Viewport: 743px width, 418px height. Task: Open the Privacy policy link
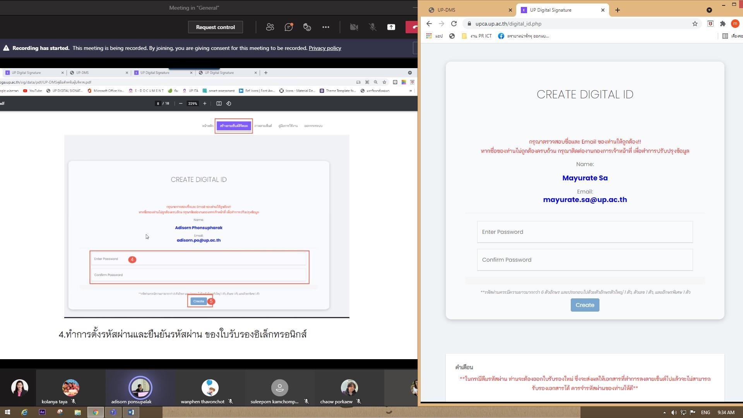point(325,48)
